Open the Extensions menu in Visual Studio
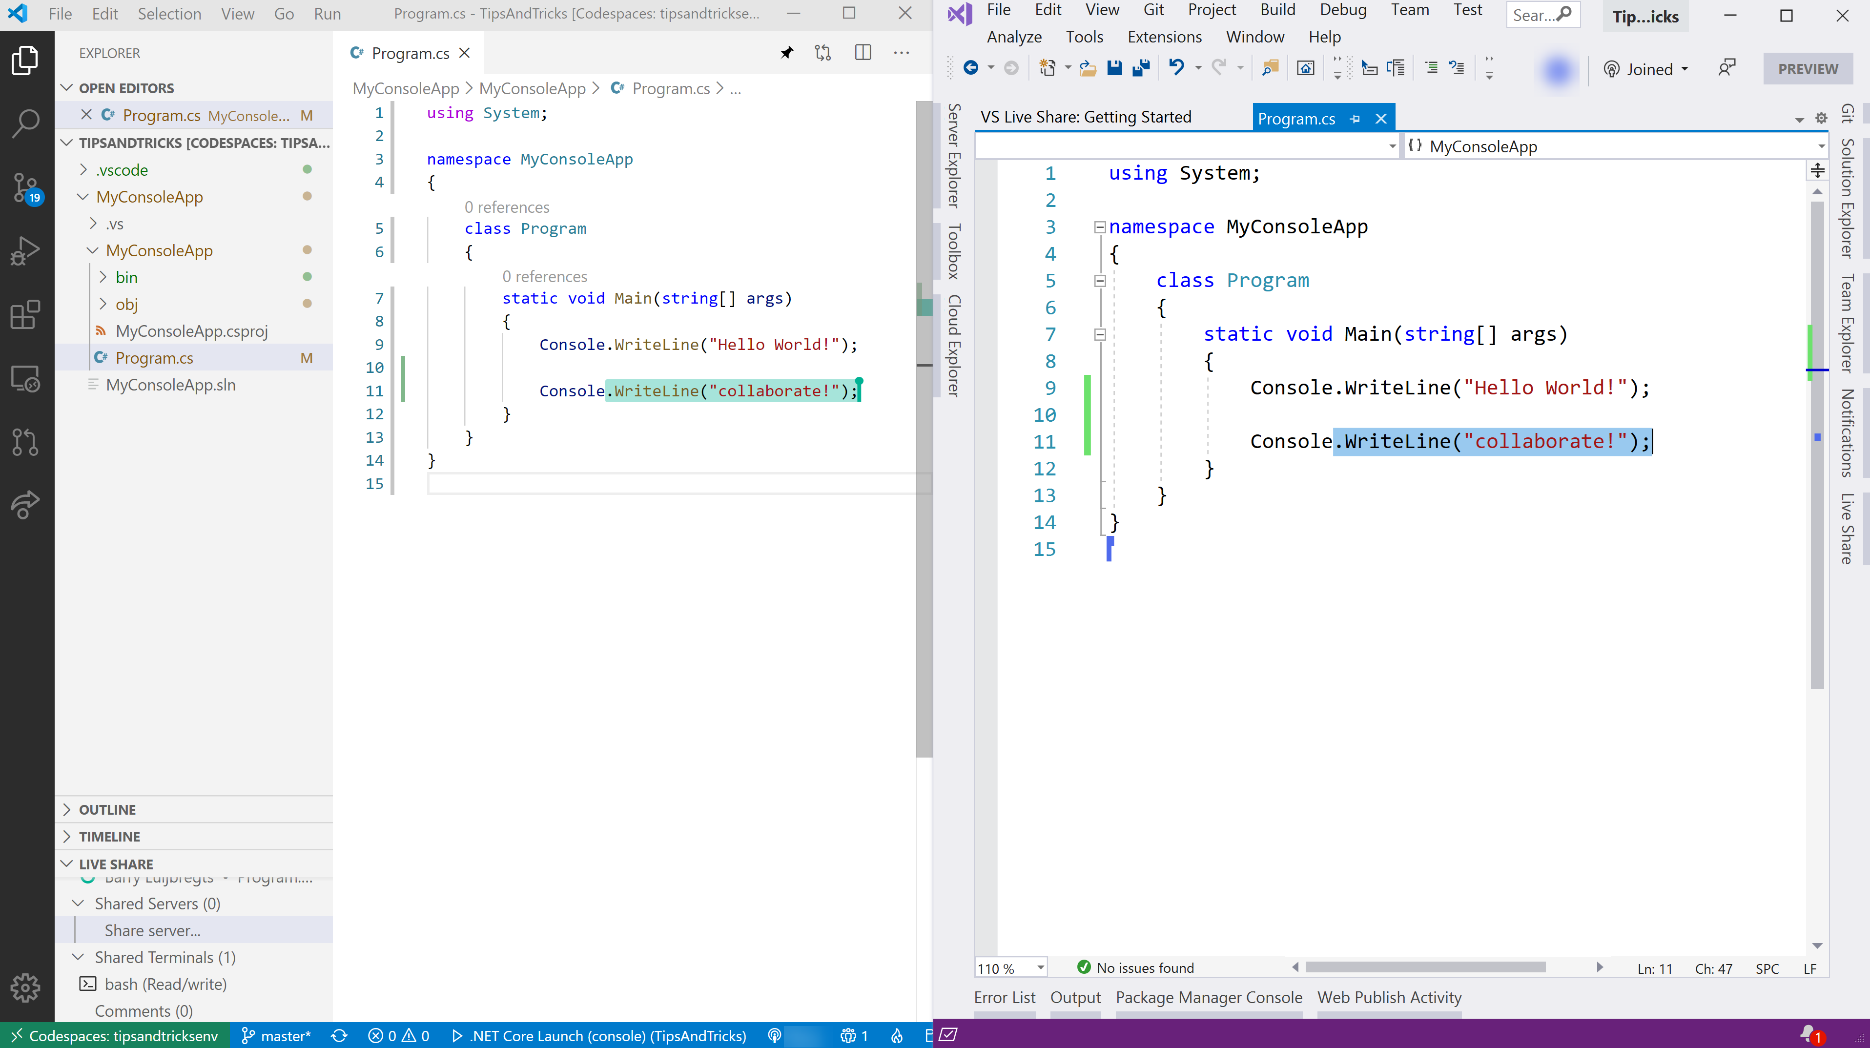The image size is (1870, 1048). coord(1164,37)
